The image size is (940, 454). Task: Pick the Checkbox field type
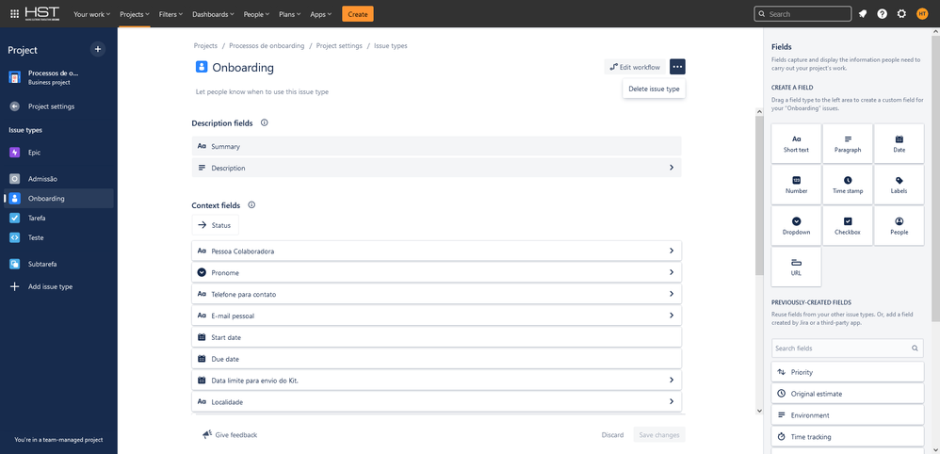click(x=848, y=226)
